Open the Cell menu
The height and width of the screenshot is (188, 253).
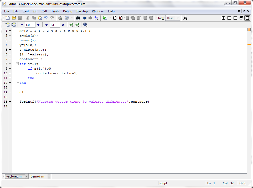click(x=44, y=11)
